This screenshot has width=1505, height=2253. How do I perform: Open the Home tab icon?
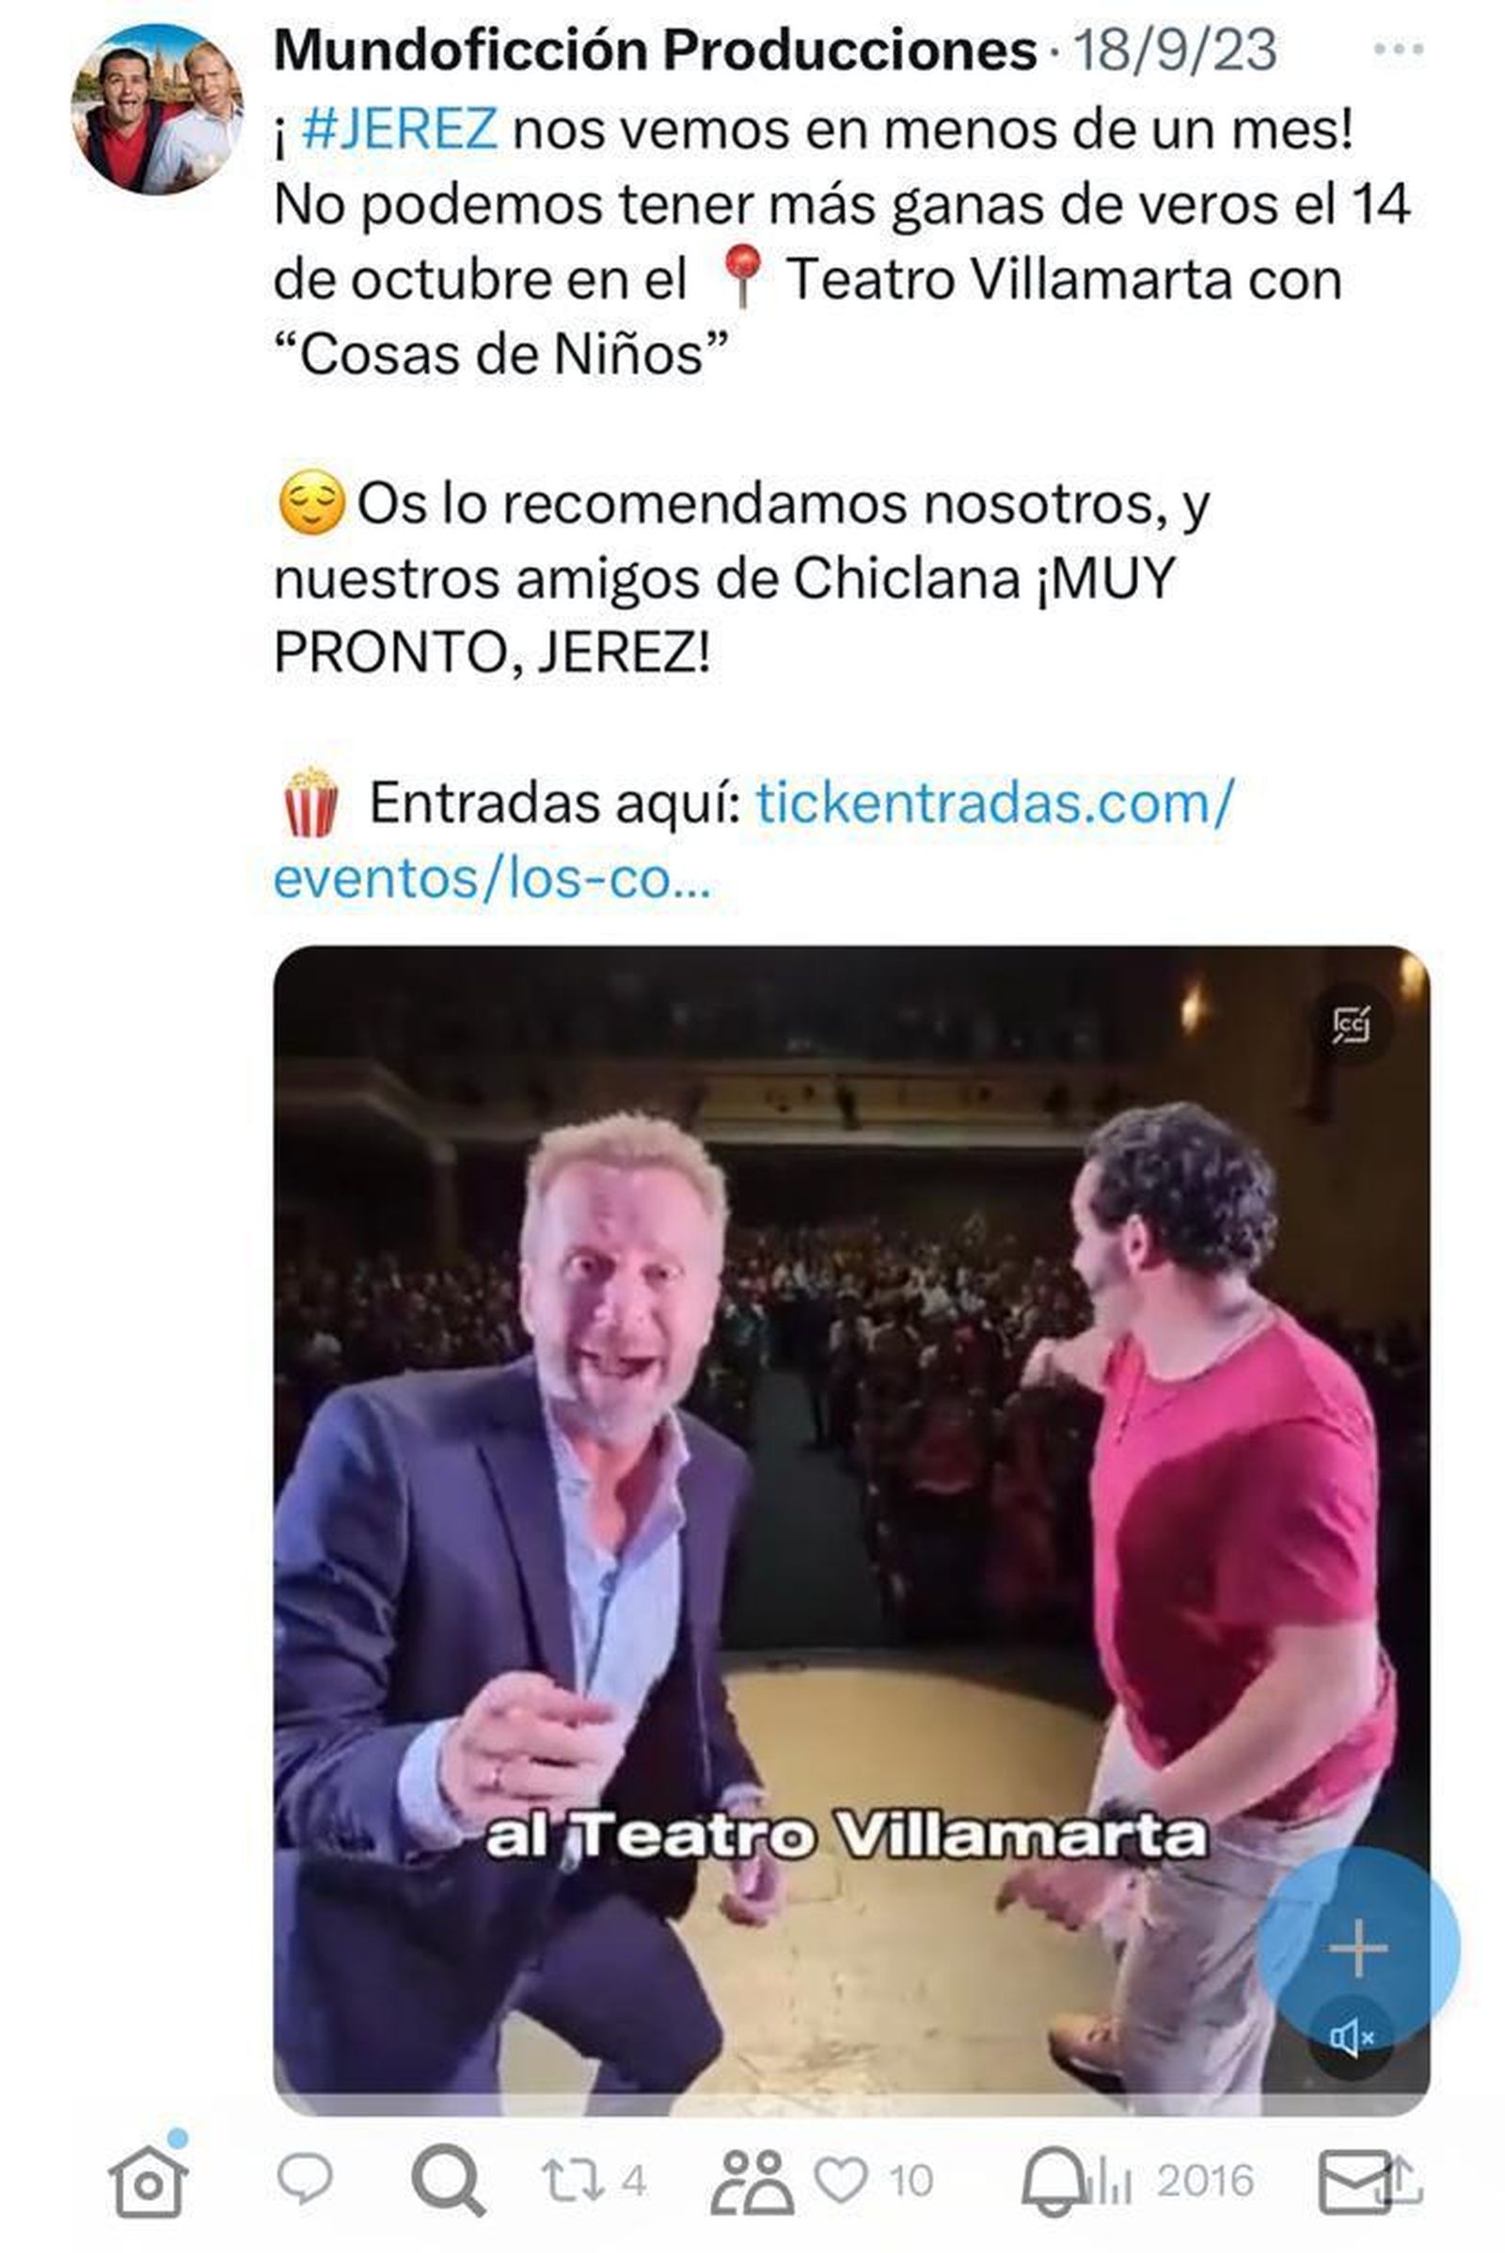(x=147, y=2181)
